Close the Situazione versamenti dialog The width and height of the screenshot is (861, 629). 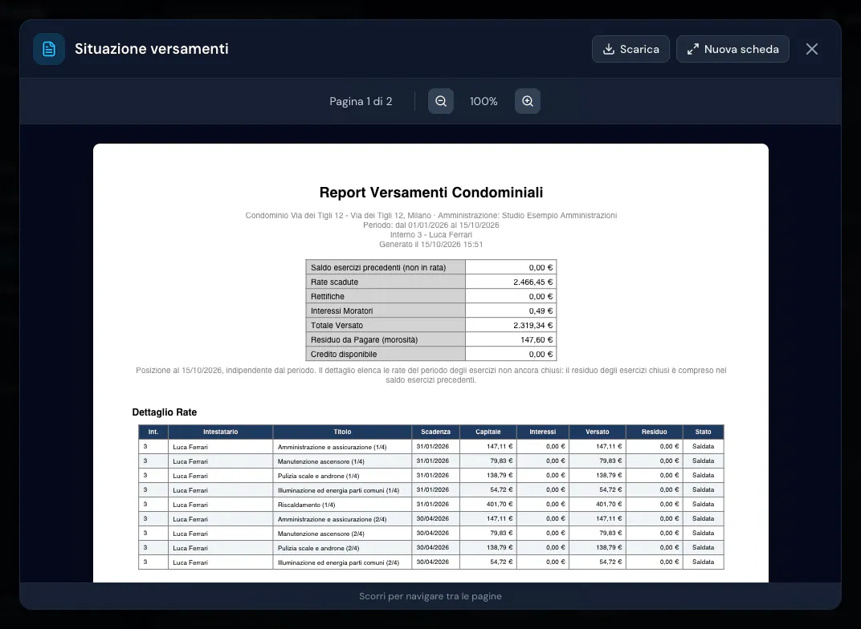(x=812, y=49)
